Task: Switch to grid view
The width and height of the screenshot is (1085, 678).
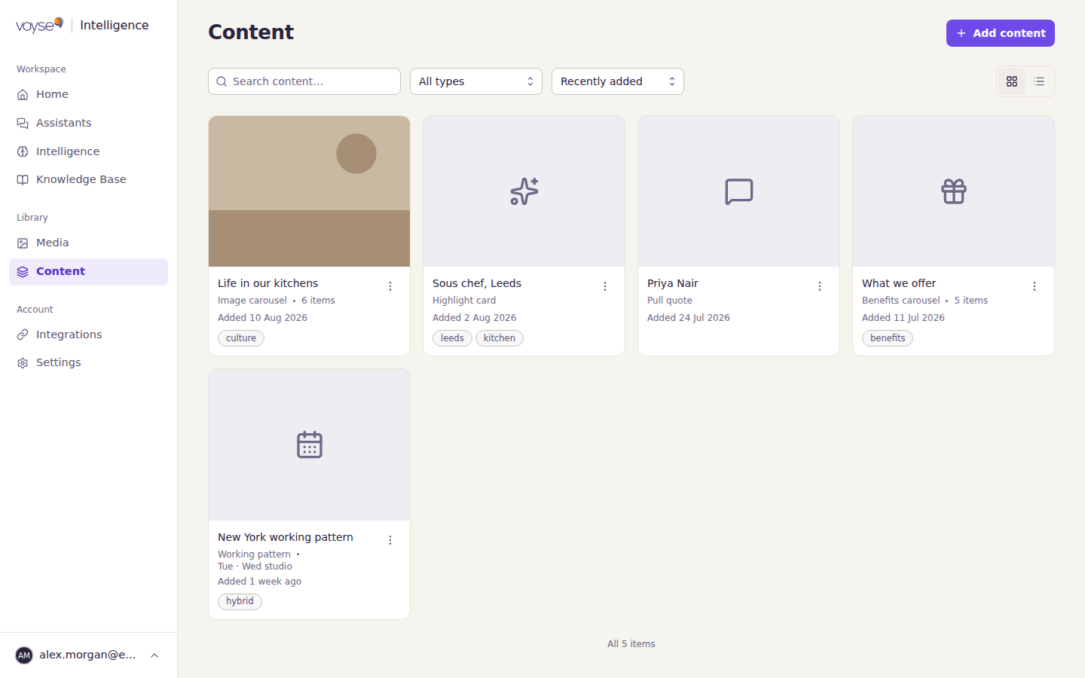Action: [1012, 81]
